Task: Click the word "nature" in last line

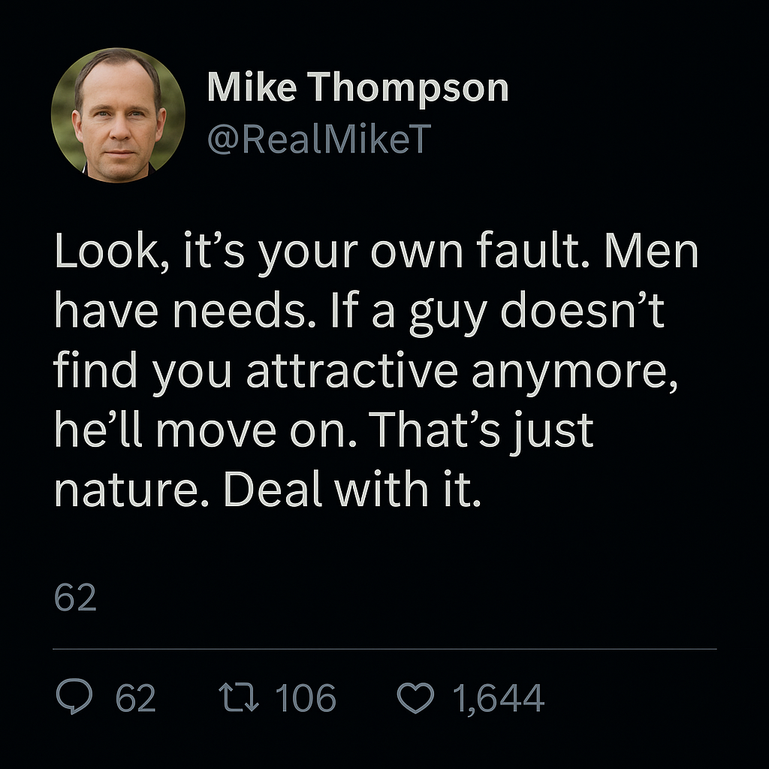Action: 132,490
